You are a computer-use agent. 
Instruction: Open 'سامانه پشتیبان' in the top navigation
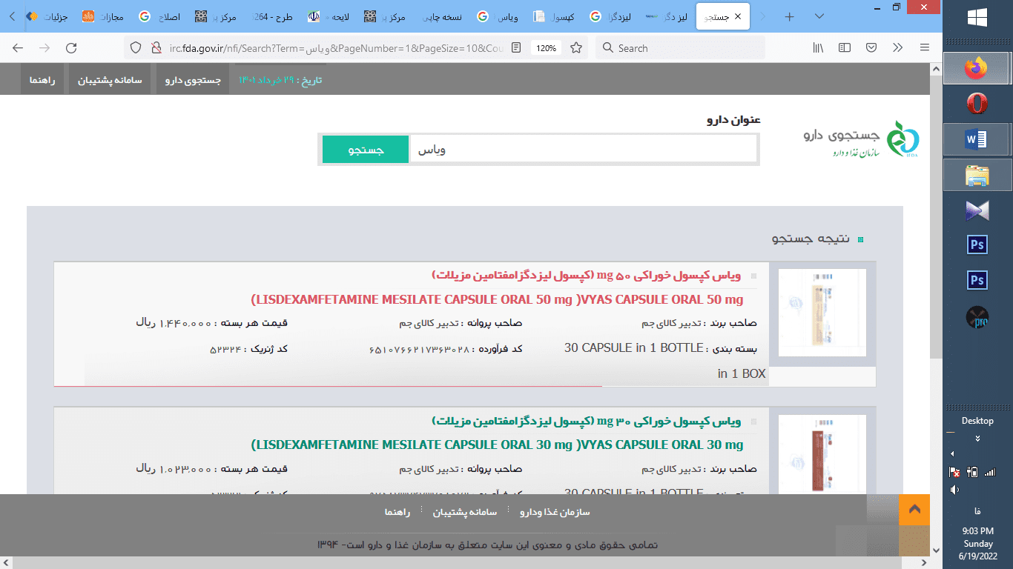pyautogui.click(x=110, y=80)
